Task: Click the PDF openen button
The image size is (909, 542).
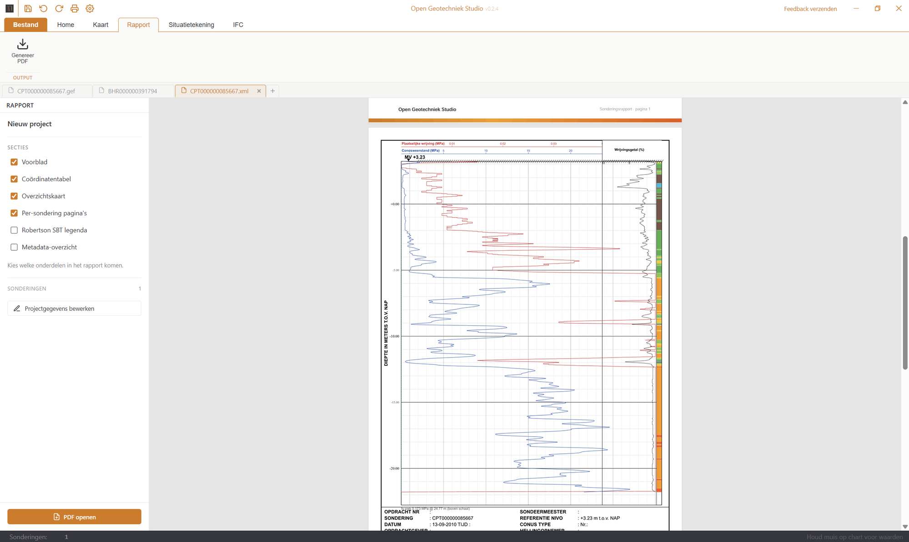Action: tap(74, 517)
